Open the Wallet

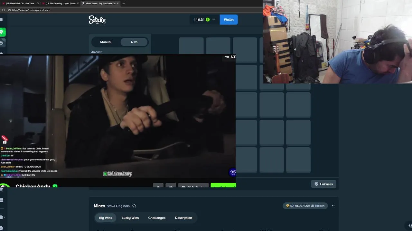(229, 20)
